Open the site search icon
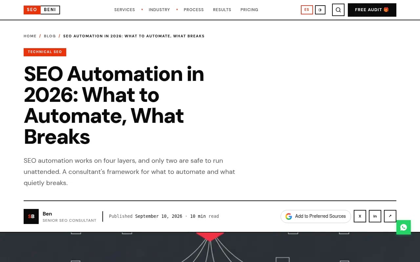Viewport: 420px width, 262px height. coord(338,10)
